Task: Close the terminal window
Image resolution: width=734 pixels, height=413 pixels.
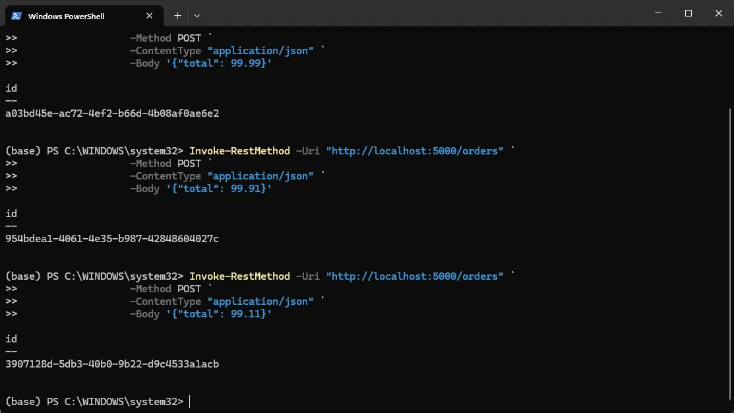Action: pos(718,13)
